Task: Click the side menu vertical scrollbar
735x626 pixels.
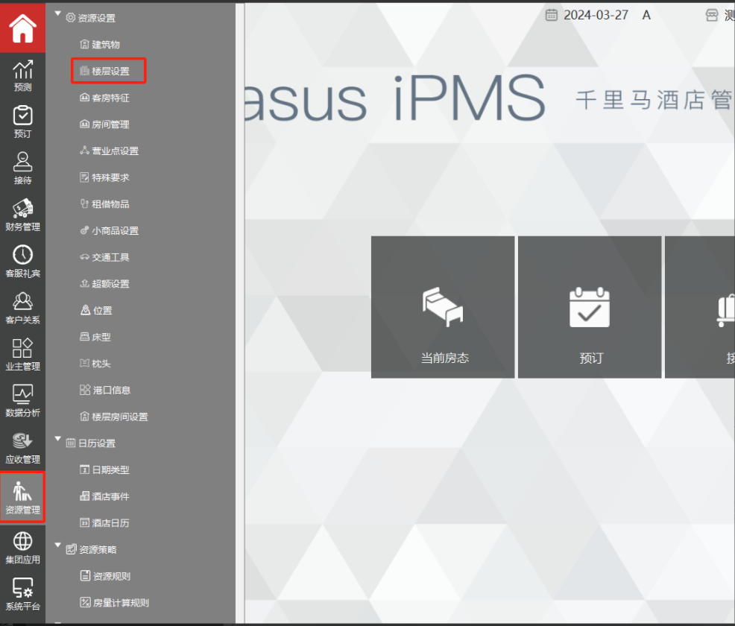Action: (240, 298)
